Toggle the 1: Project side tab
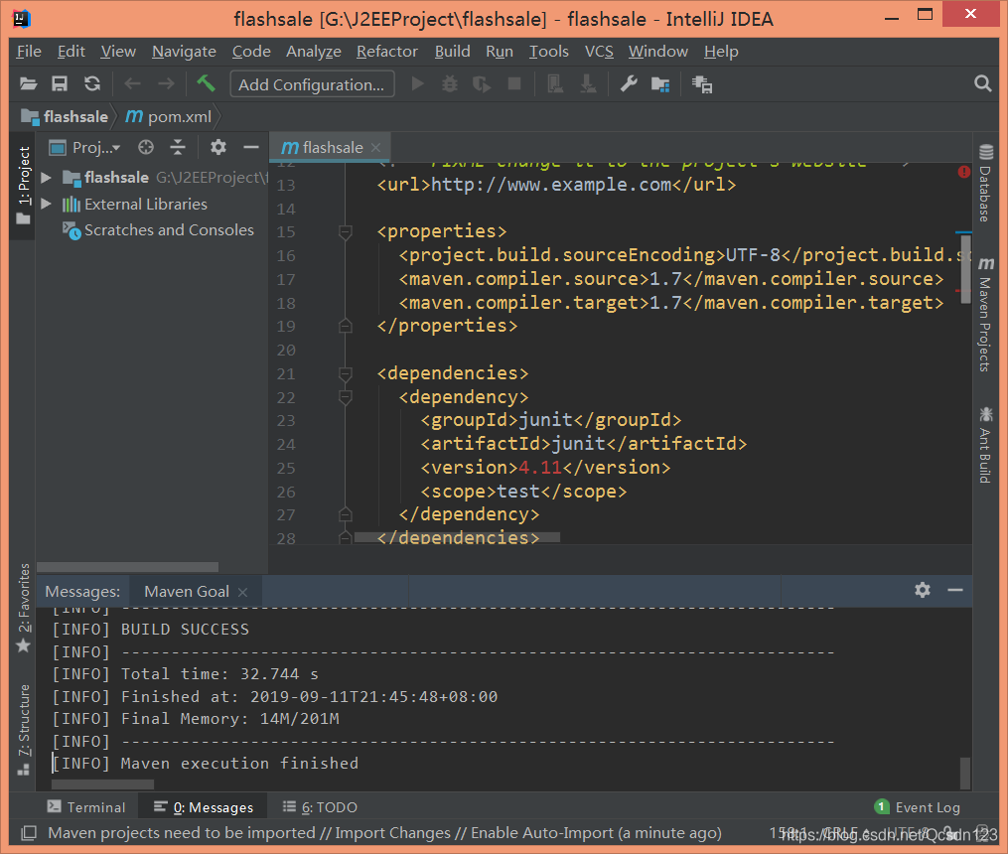Viewport: 1008px width, 854px height. pos(23,186)
